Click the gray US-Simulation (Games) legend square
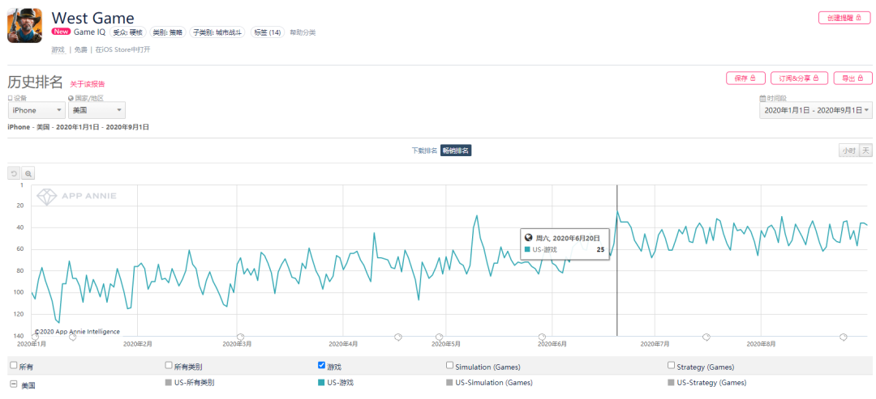Image resolution: width=876 pixels, height=399 pixels. 449,382
